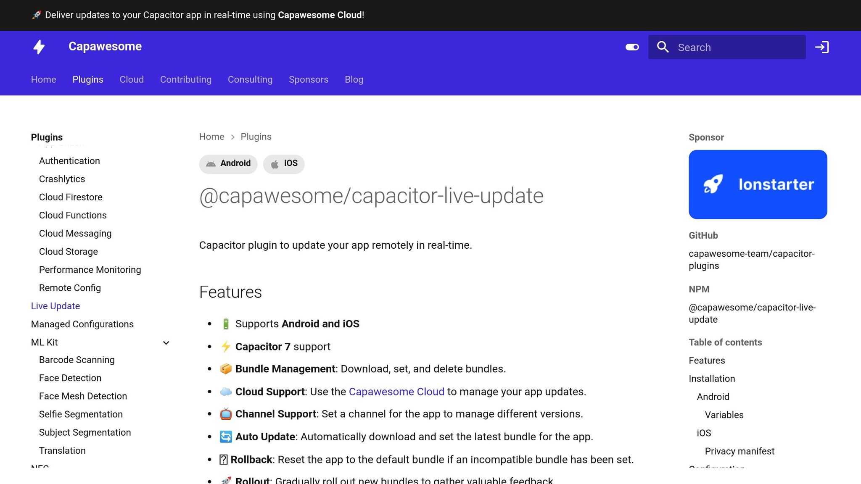
Task: Open the Ionstarter sponsor banner
Action: coord(758,184)
